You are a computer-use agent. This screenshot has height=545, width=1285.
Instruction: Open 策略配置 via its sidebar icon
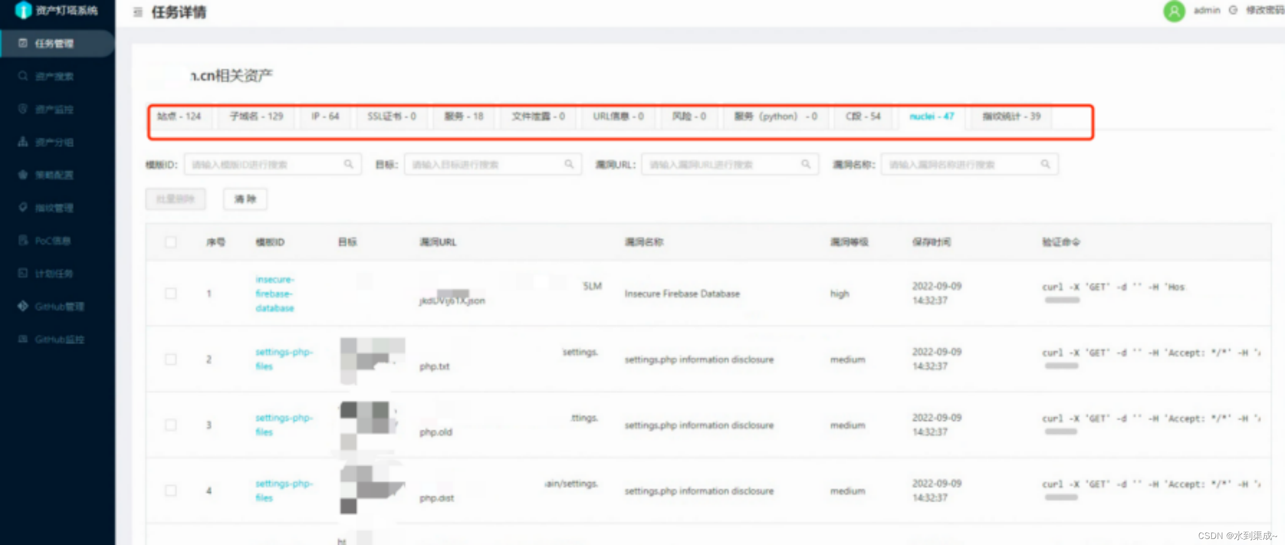coord(23,174)
